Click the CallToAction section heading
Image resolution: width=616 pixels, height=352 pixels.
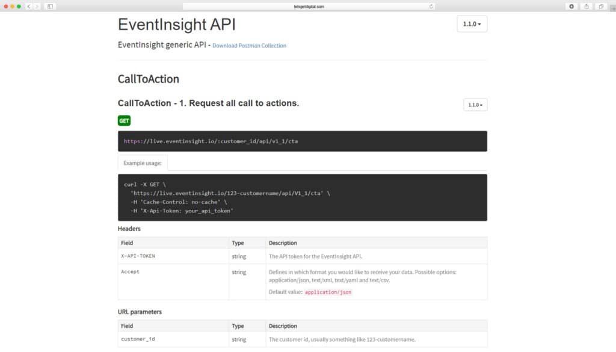pyautogui.click(x=149, y=79)
